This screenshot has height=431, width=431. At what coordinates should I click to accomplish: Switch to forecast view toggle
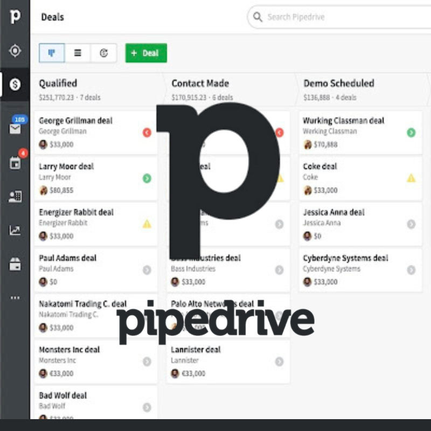pos(104,53)
